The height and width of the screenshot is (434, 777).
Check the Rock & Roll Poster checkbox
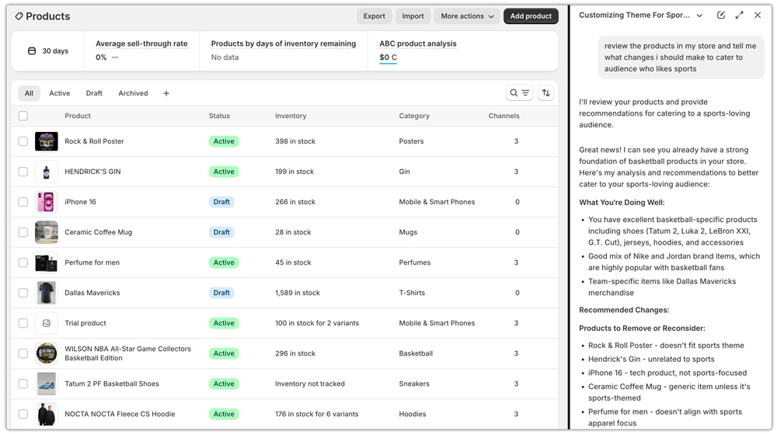coord(23,141)
